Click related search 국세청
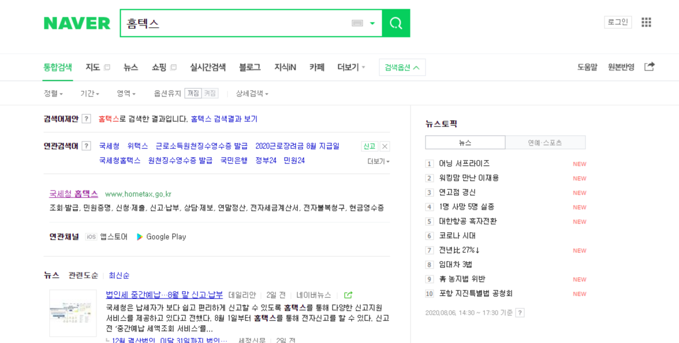The width and height of the screenshot is (679, 343). pyautogui.click(x=109, y=146)
